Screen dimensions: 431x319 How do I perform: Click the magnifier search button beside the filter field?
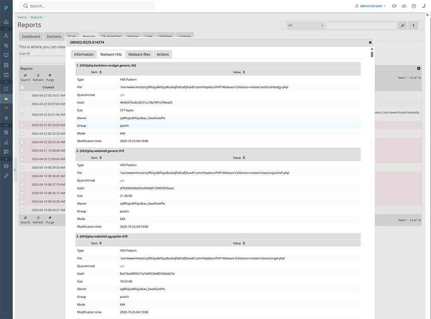click(403, 26)
